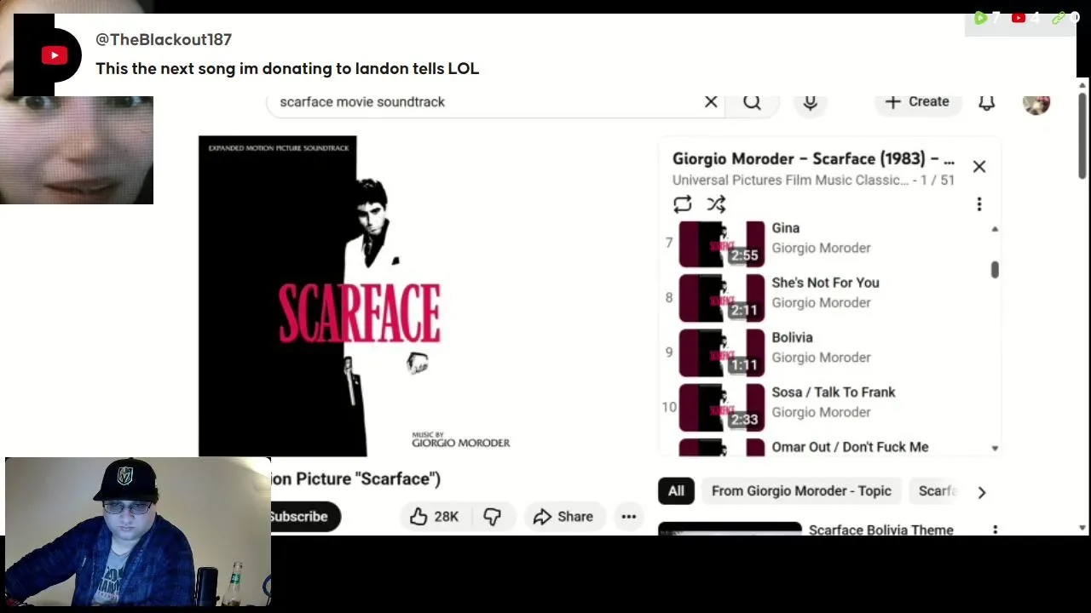Screen dimensions: 1091x613
Task: Activate voice search microphone icon
Action: coord(811,101)
